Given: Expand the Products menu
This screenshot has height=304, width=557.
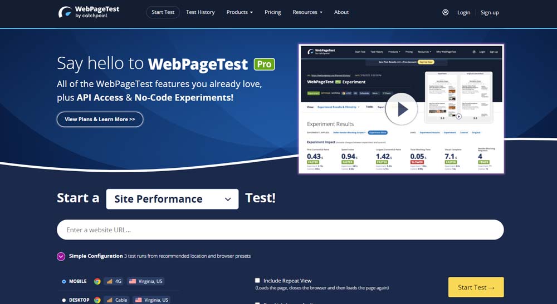Looking at the screenshot, I should point(240,12).
